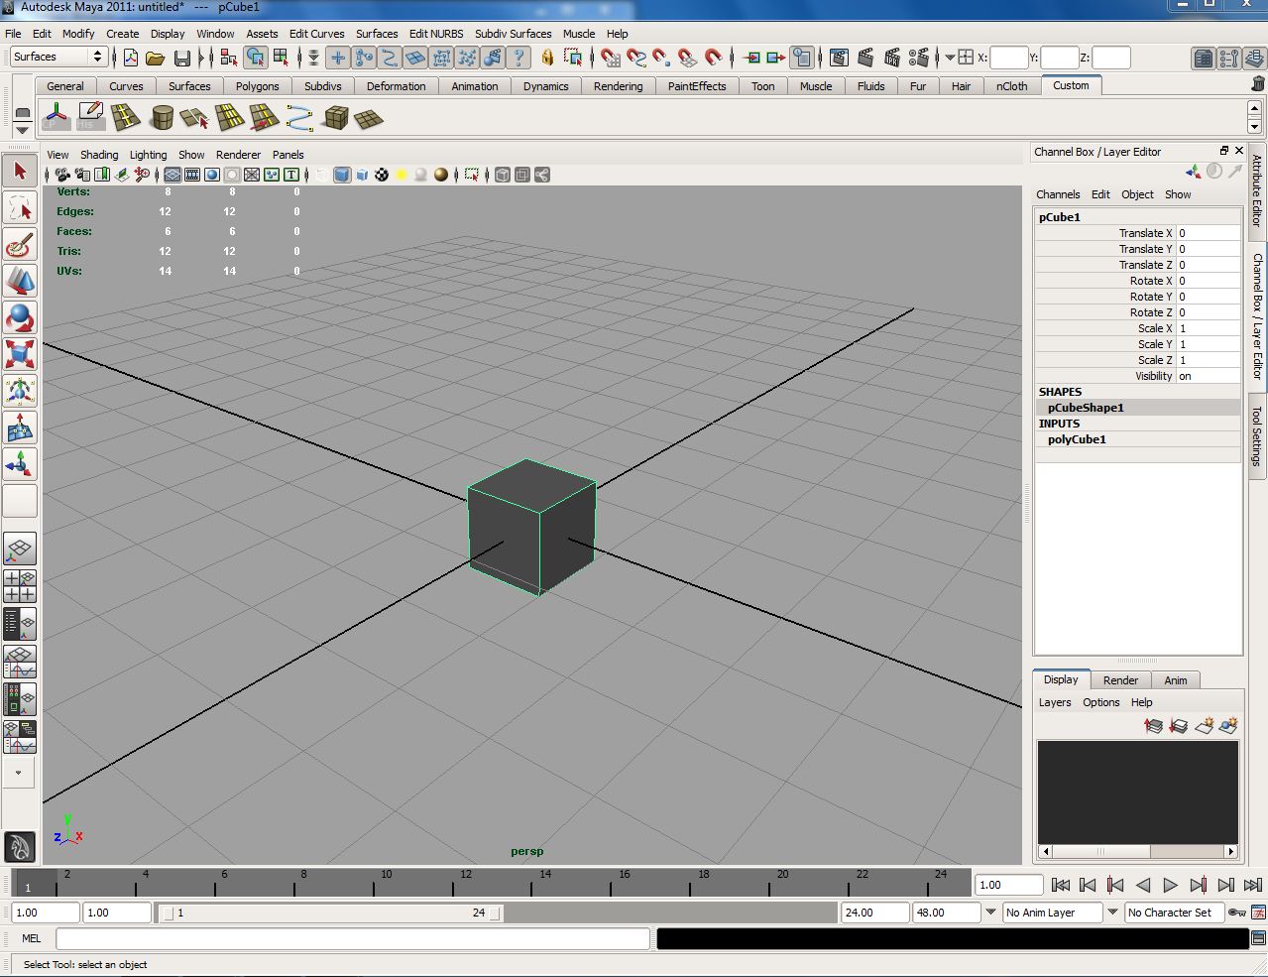
Task: Activate the Scale tool red cube icon
Action: click(x=20, y=354)
